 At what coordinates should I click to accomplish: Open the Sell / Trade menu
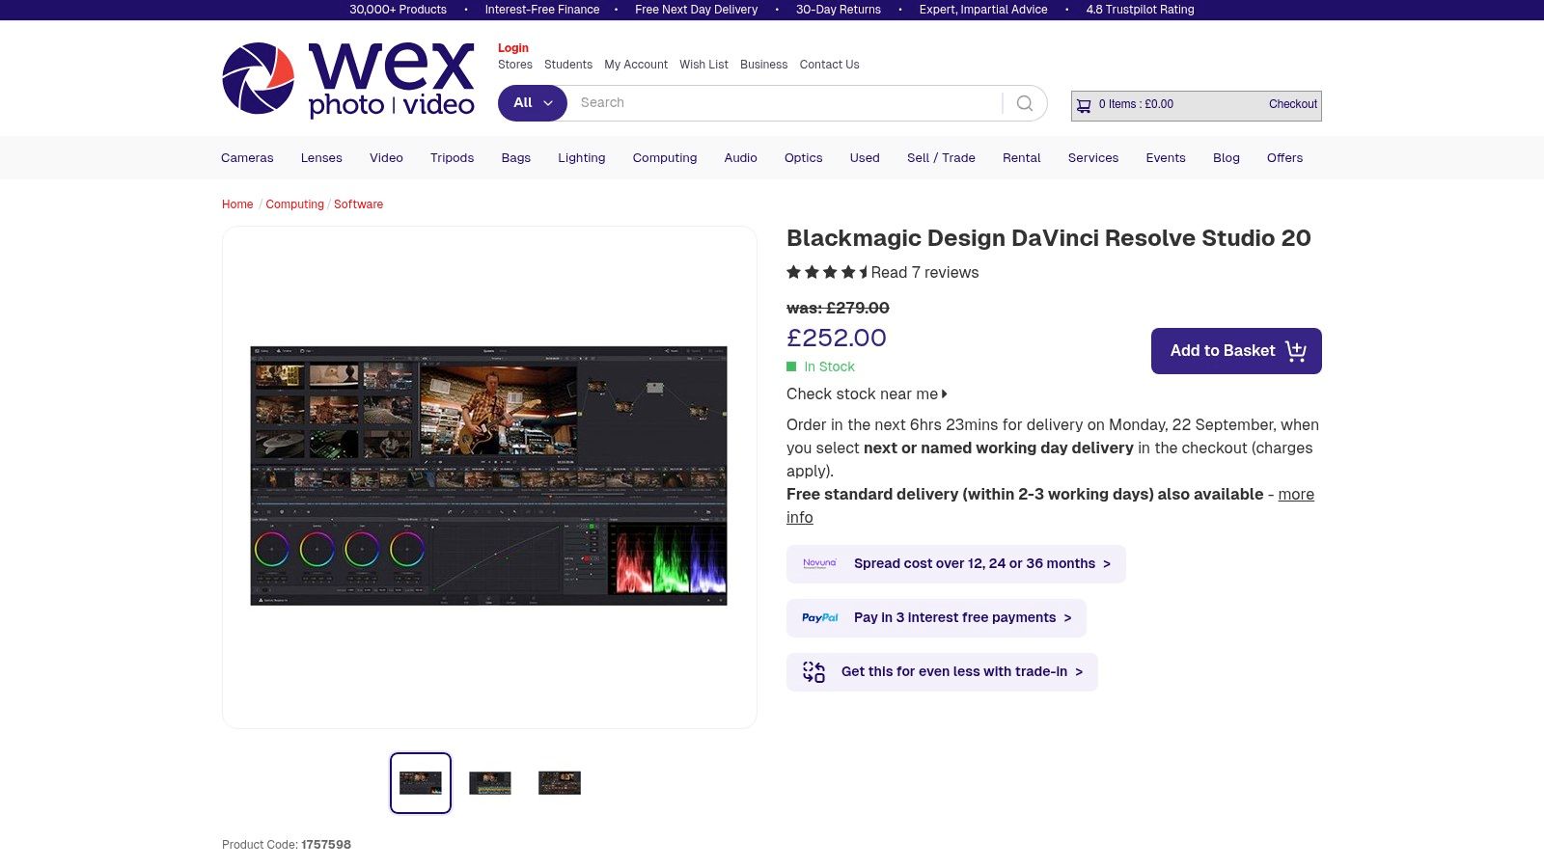941,158
